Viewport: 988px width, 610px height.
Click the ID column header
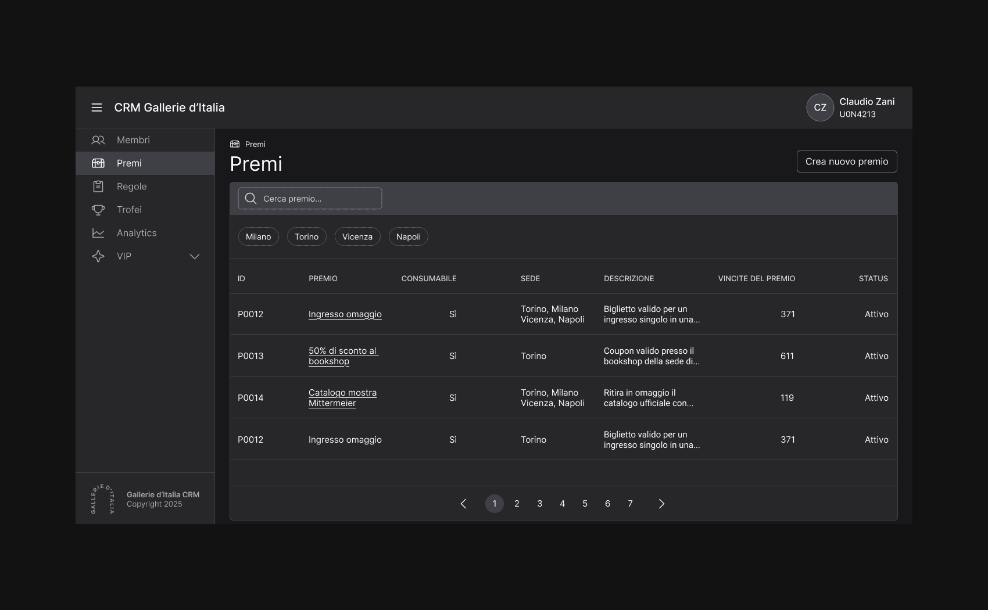241,279
